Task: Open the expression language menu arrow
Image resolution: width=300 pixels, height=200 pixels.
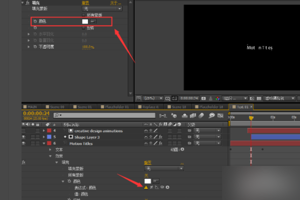Action: pos(167,187)
